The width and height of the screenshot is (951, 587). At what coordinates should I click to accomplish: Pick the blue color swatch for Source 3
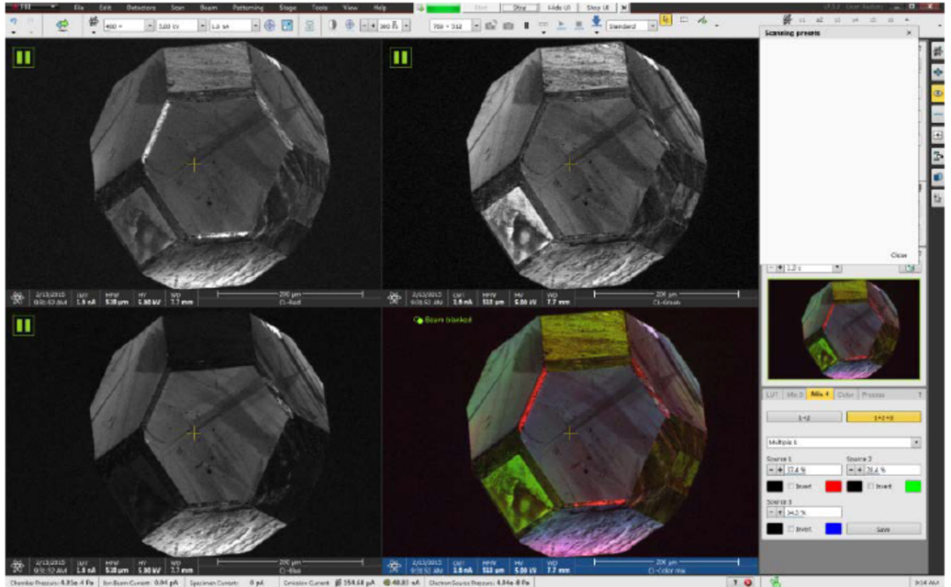(x=833, y=529)
